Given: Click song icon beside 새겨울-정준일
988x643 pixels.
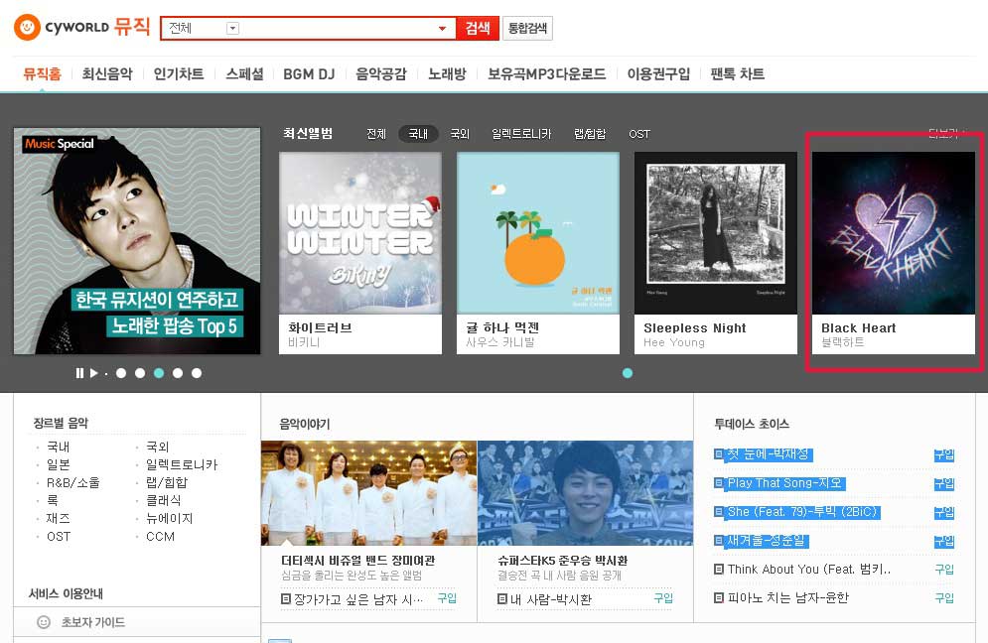Looking at the screenshot, I should [x=718, y=541].
